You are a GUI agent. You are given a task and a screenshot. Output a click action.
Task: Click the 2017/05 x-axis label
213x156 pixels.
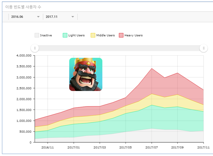click(126, 147)
